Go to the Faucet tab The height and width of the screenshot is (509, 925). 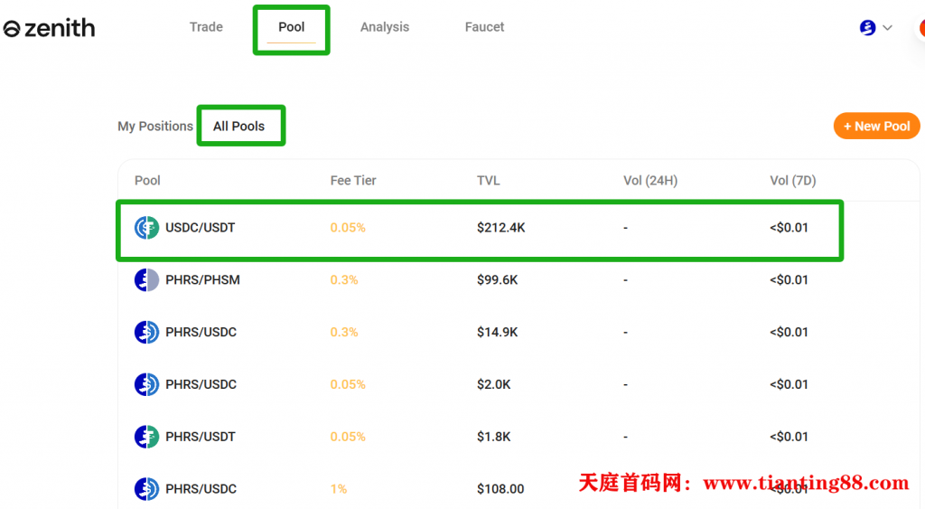[x=484, y=27]
